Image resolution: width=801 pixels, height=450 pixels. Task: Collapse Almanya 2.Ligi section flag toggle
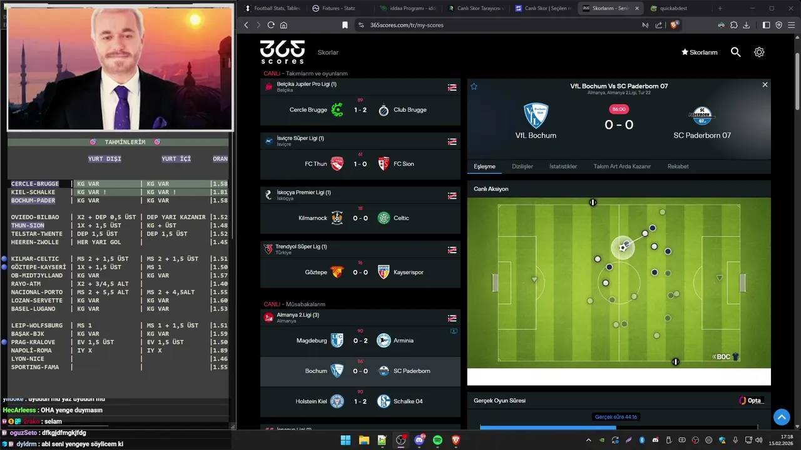[x=452, y=318]
